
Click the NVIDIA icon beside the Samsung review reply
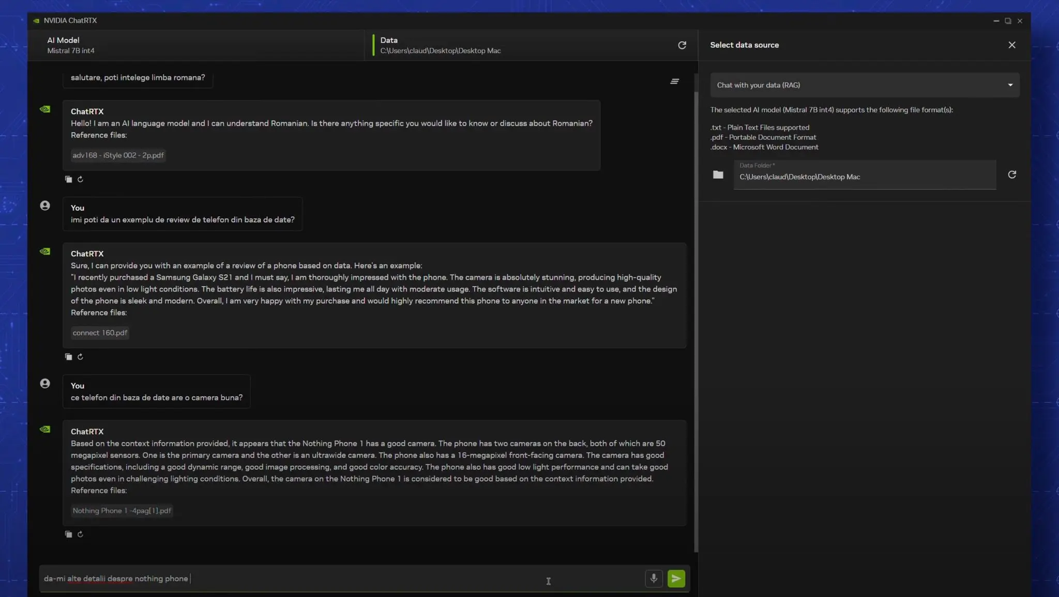[x=45, y=252]
